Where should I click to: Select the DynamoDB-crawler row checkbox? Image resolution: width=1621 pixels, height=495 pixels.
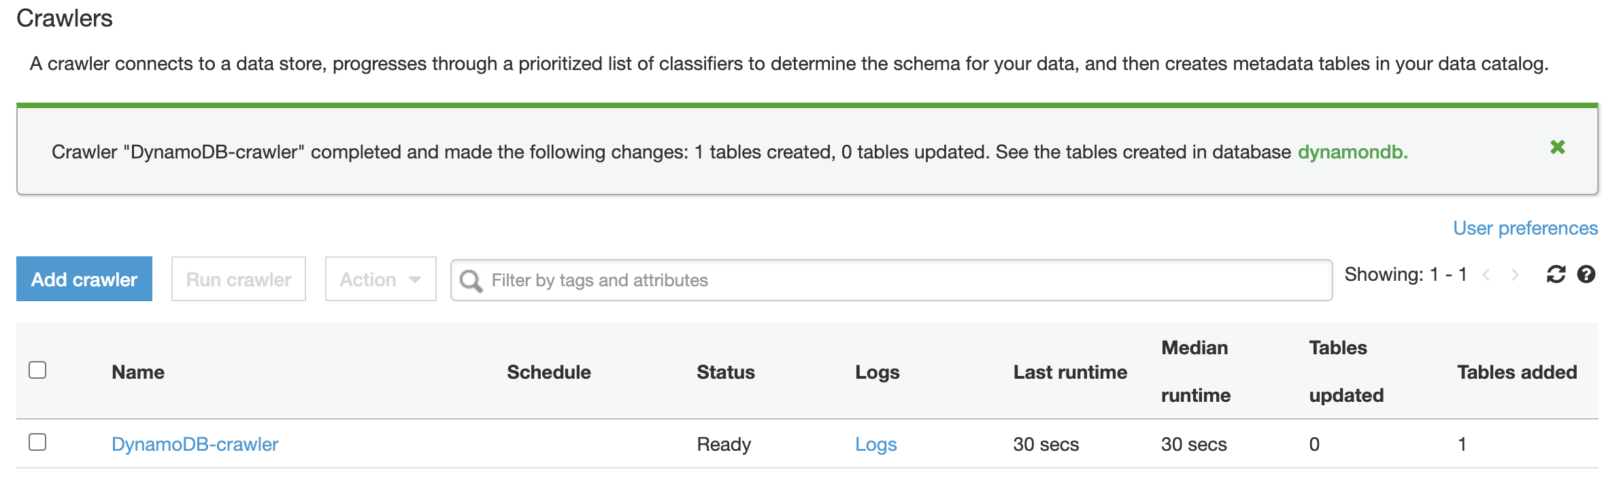pos(37,442)
